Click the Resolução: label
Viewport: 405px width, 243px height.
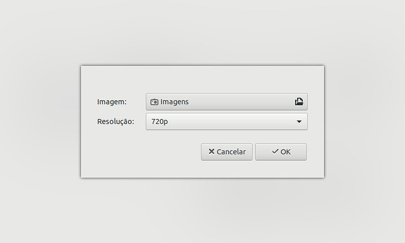point(116,122)
